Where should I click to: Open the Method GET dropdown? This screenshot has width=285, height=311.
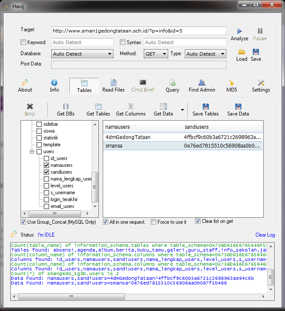pos(156,54)
